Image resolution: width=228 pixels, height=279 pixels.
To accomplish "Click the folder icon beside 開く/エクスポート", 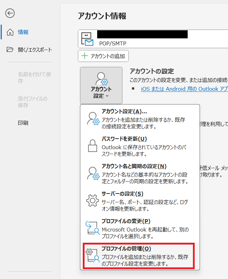I will [10, 50].
